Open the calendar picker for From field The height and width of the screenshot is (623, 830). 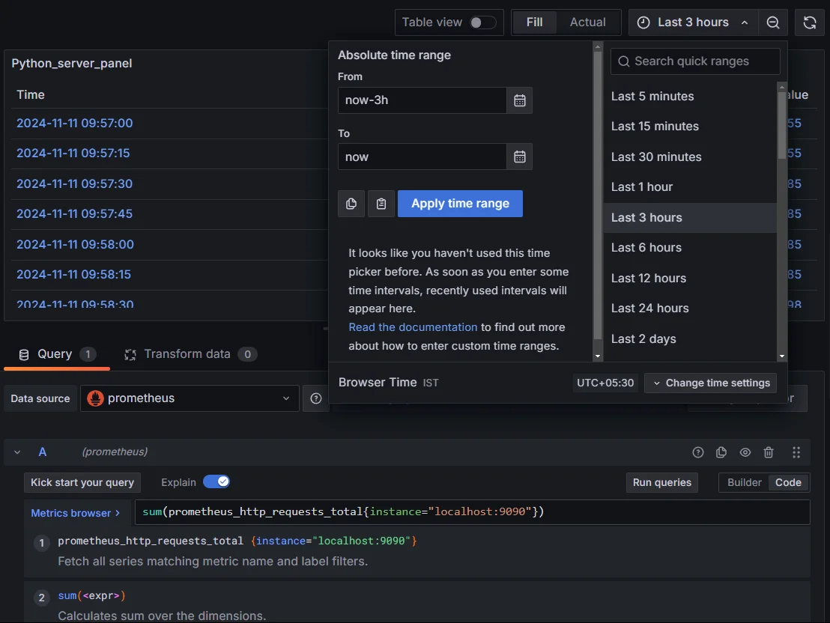tap(519, 100)
